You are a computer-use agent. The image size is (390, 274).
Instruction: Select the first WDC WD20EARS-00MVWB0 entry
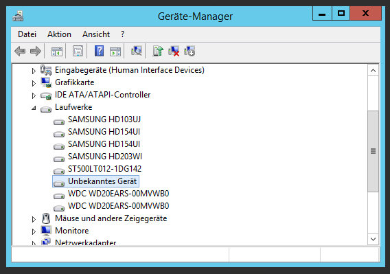118,194
